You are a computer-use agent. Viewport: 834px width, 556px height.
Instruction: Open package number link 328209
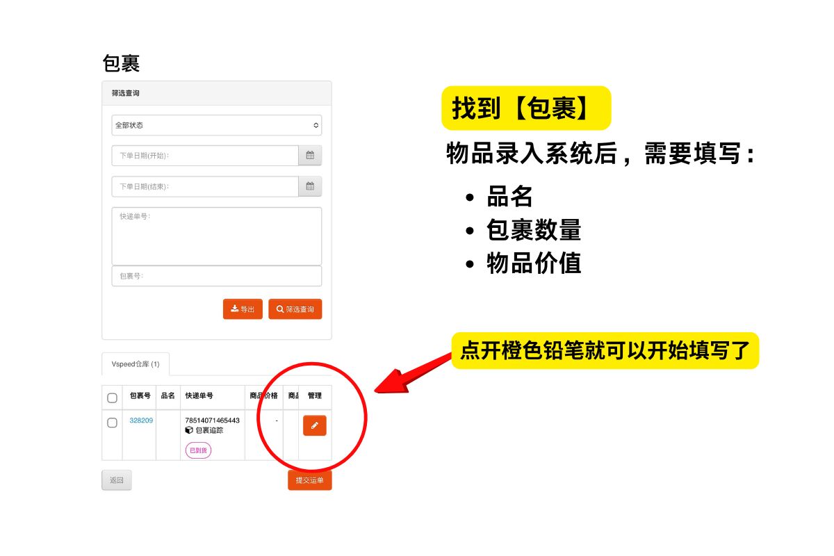141,420
